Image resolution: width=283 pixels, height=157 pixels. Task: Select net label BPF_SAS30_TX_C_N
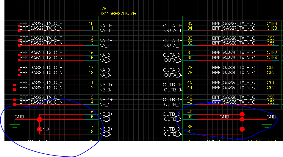coord(41,72)
